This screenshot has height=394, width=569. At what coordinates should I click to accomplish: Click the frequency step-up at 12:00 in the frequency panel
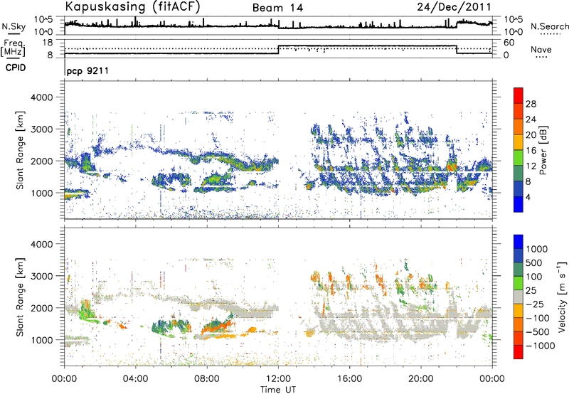[278, 50]
